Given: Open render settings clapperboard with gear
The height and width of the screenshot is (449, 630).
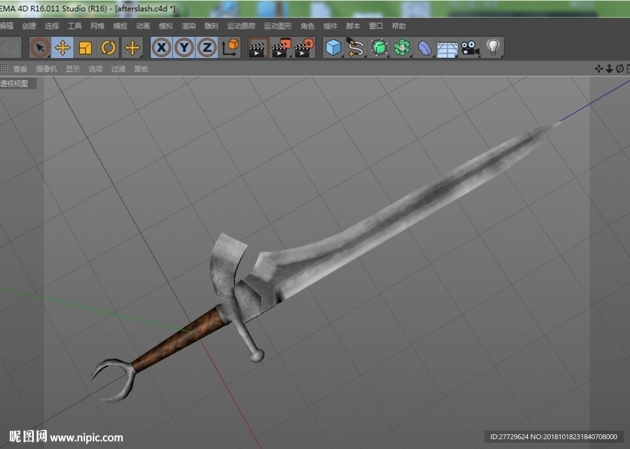Looking at the screenshot, I should pyautogui.click(x=305, y=48).
